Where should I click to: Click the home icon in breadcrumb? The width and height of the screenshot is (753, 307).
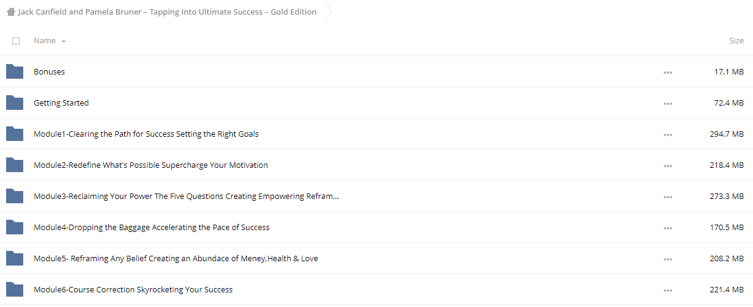click(11, 12)
